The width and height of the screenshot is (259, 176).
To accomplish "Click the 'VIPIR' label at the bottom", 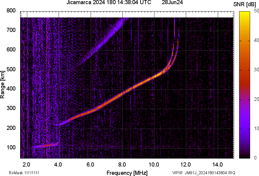I will (178, 173).
